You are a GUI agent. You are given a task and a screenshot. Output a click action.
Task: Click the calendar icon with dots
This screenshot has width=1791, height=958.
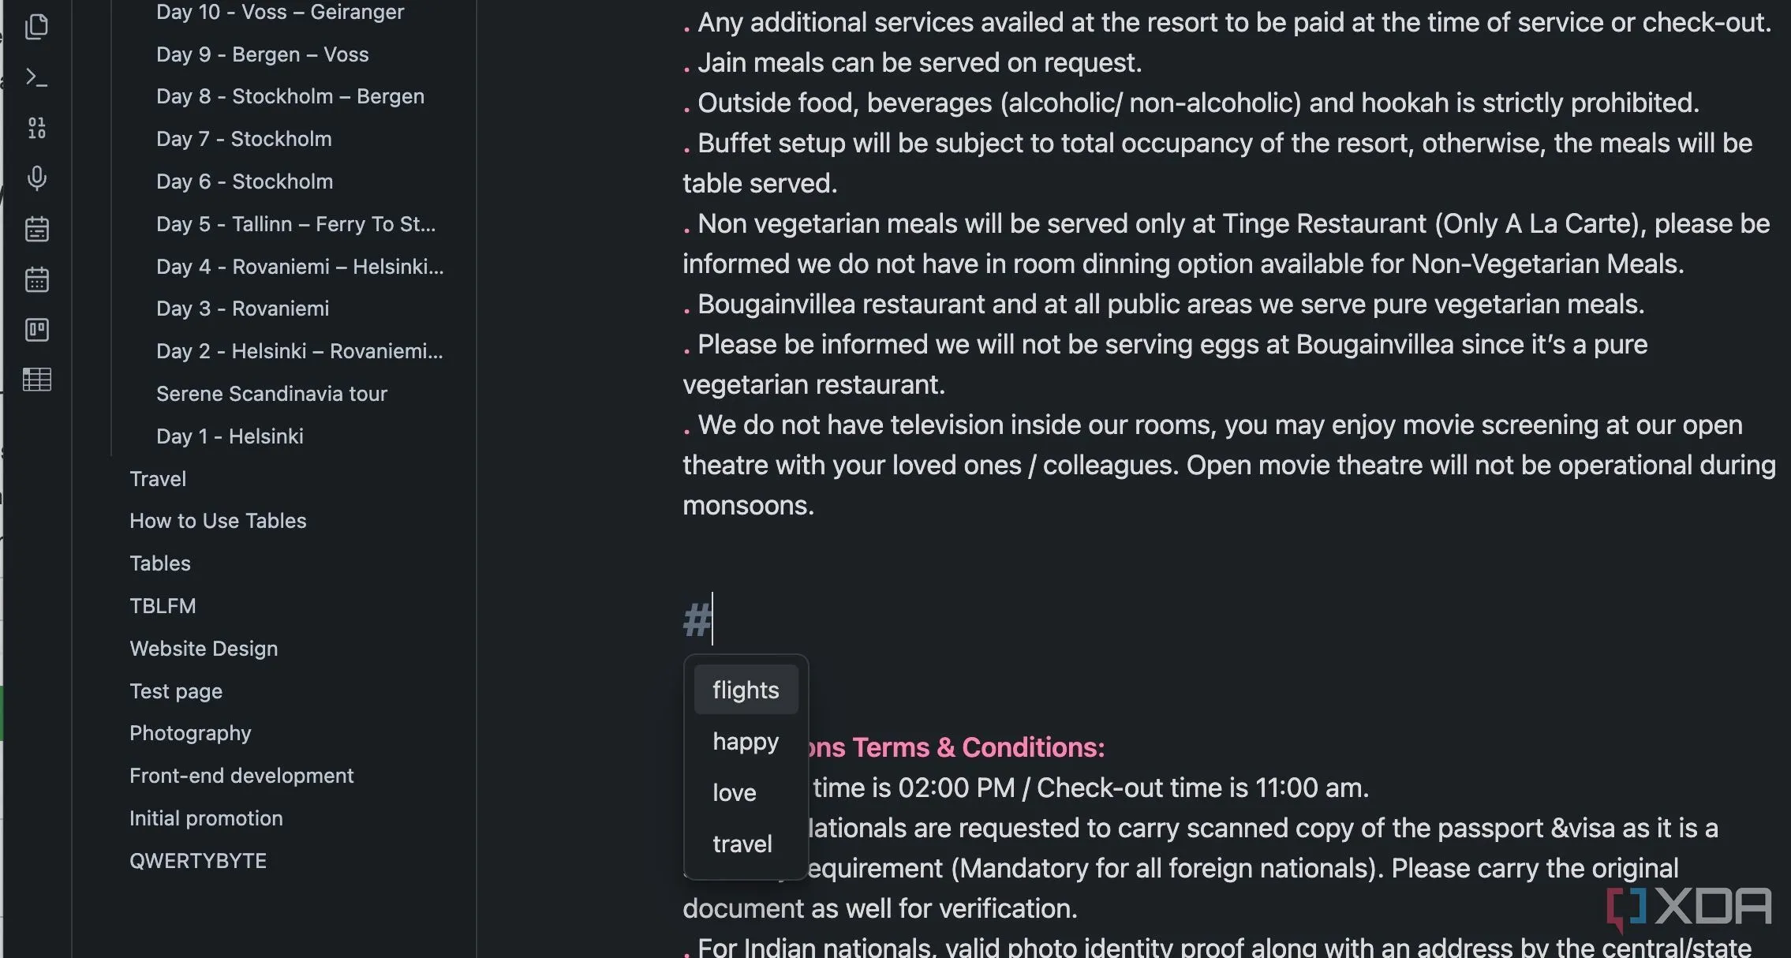(36, 279)
